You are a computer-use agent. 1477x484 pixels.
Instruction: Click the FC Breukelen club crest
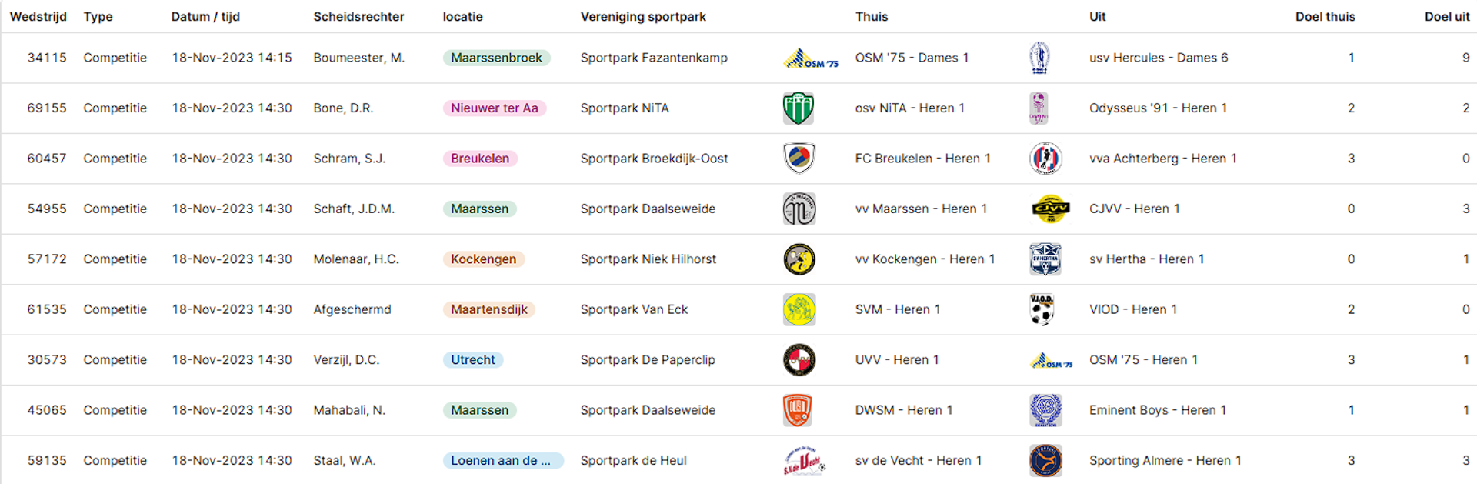[799, 159]
